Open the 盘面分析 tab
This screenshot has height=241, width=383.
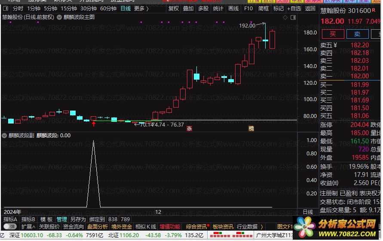(x=98, y=226)
